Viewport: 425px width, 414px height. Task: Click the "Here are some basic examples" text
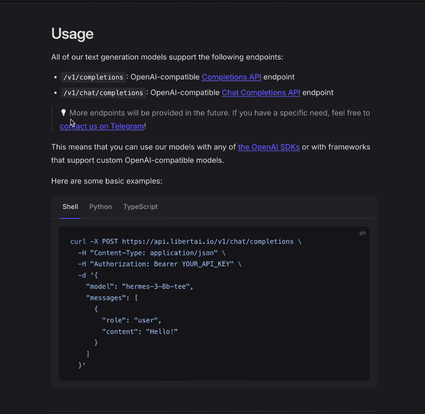point(107,181)
